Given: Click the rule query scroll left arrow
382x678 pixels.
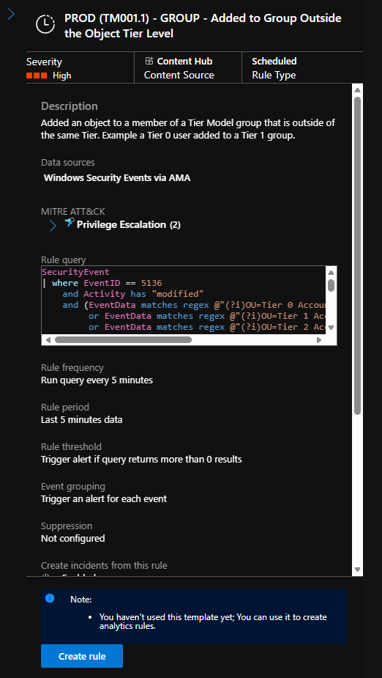Looking at the screenshot, I should click(x=48, y=340).
